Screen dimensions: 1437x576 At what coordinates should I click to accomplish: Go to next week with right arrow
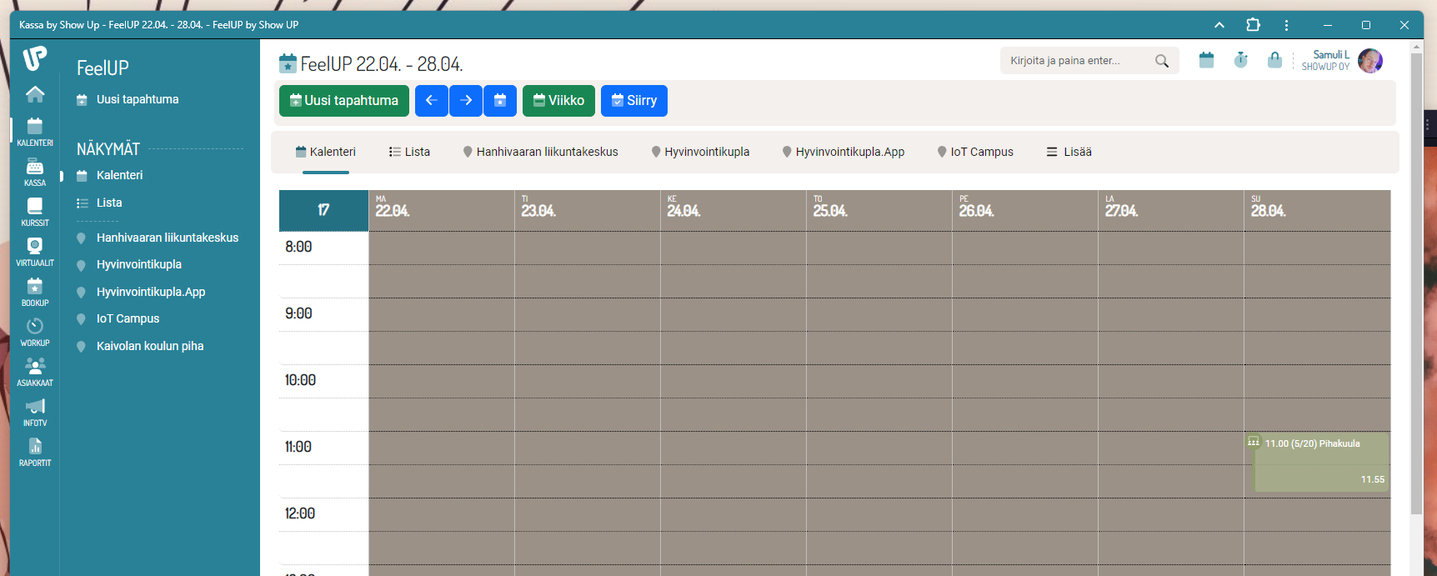tap(466, 101)
